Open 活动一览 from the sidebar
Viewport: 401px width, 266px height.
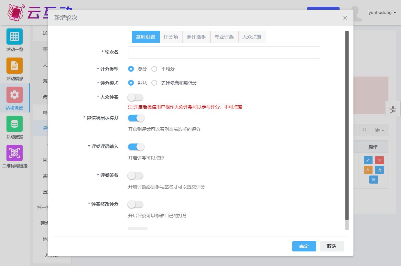coord(15,37)
